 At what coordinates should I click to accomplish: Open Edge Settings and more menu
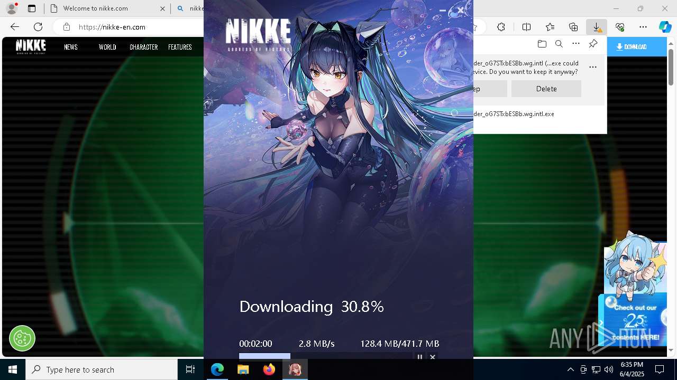coord(643,27)
